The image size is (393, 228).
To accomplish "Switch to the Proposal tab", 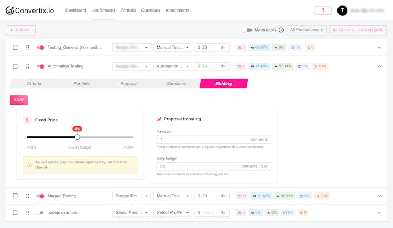I will tap(129, 84).
